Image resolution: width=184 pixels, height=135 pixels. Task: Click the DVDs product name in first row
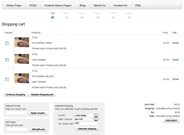coord(35,38)
